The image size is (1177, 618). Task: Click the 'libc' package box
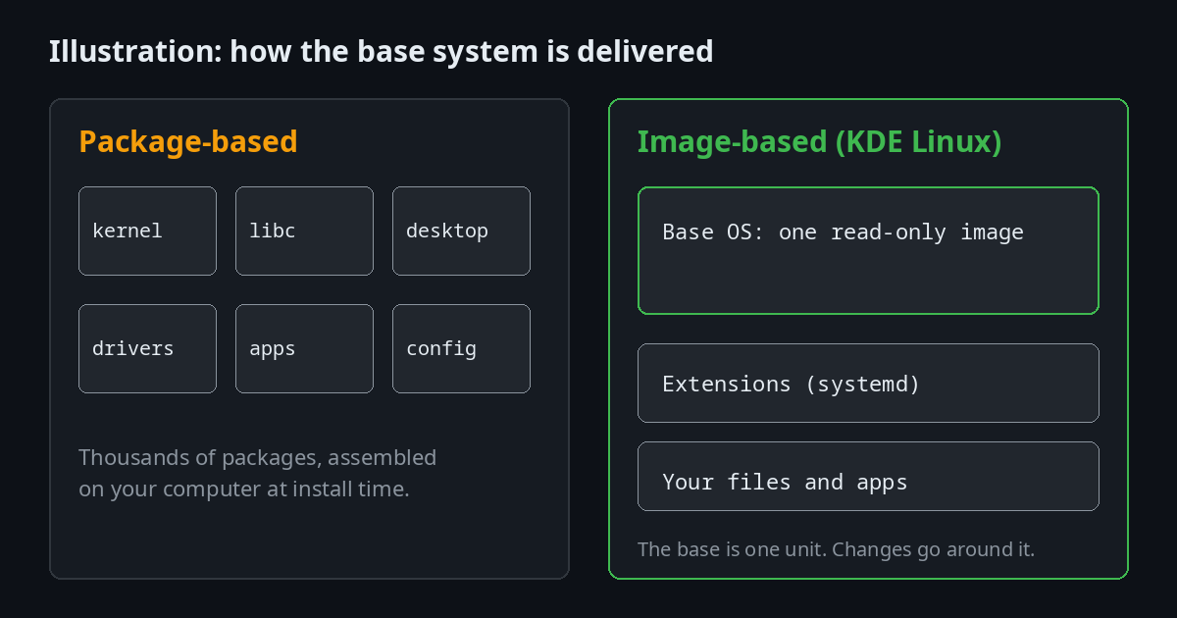(x=304, y=231)
